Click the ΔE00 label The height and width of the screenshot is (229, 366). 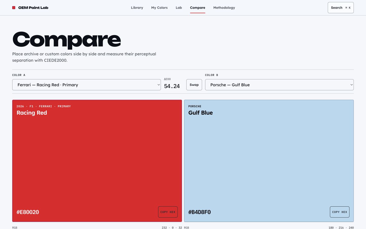(167, 79)
